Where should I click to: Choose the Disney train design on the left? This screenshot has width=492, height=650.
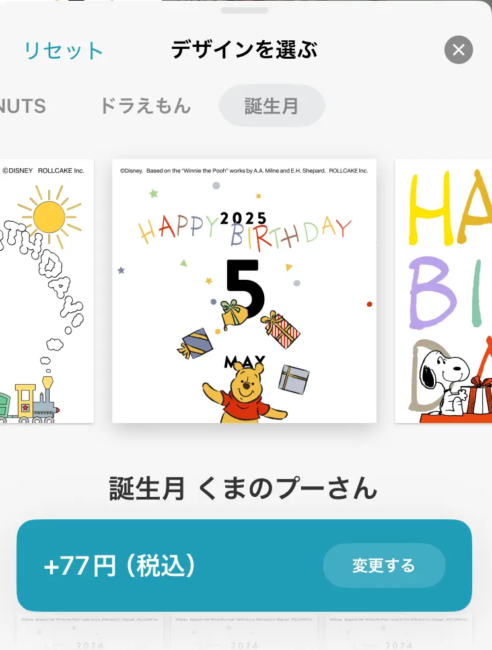47,291
